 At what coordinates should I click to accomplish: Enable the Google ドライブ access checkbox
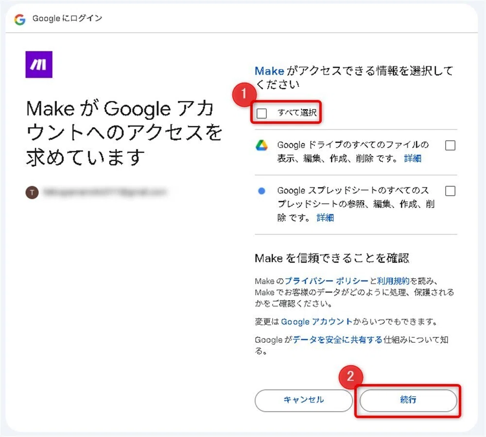pos(450,145)
